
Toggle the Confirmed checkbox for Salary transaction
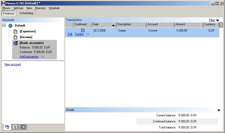coord(83,31)
